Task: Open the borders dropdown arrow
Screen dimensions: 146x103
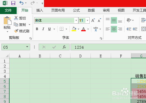Action: click(x=66, y=29)
